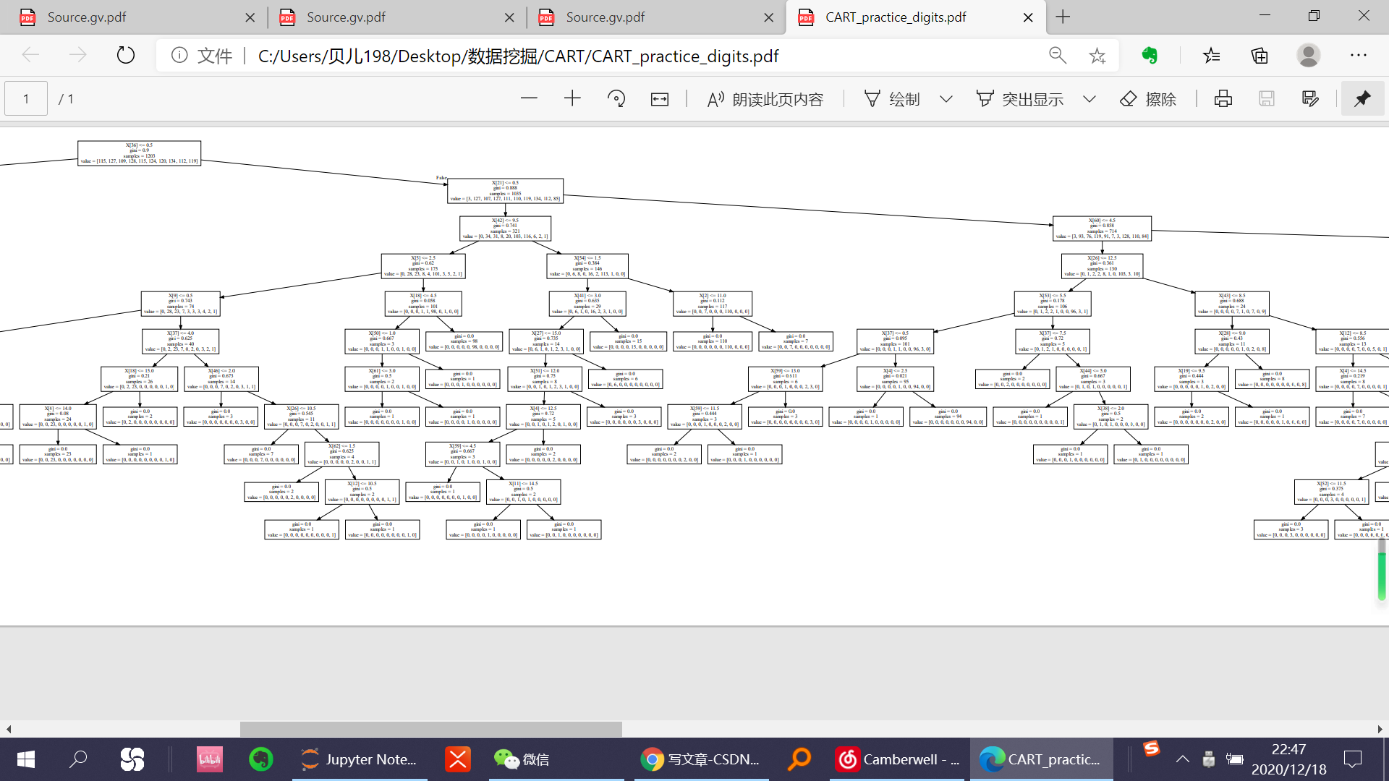Rotate the PDF page

(x=616, y=99)
